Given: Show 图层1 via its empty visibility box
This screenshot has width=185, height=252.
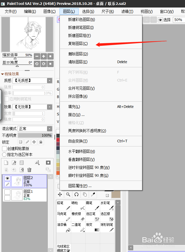Looking at the screenshot, I should pos(7,192).
